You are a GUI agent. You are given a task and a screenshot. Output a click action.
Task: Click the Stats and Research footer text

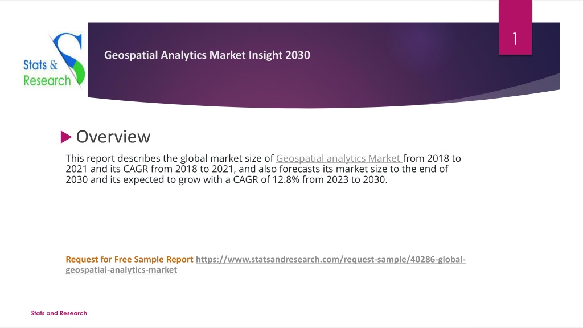[59, 313]
